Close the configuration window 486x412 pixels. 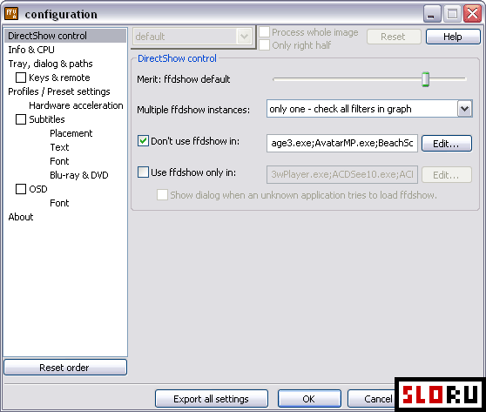click(x=472, y=14)
